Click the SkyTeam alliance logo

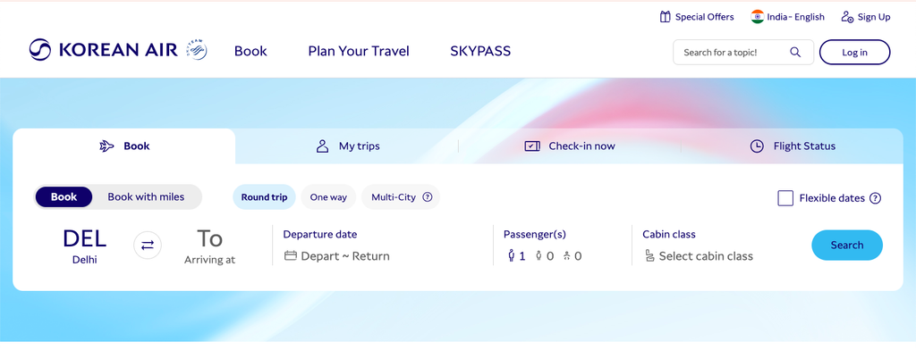click(196, 50)
